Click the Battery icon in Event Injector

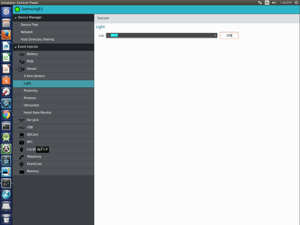tap(22, 54)
